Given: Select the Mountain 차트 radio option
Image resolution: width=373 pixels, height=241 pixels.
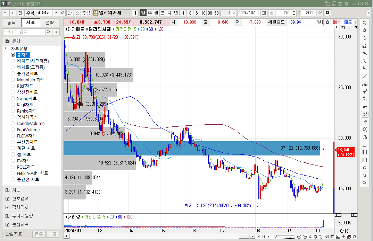Looking at the screenshot, I should 13,80.
